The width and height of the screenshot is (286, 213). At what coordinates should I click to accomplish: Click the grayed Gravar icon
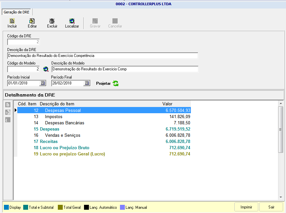[95, 21]
